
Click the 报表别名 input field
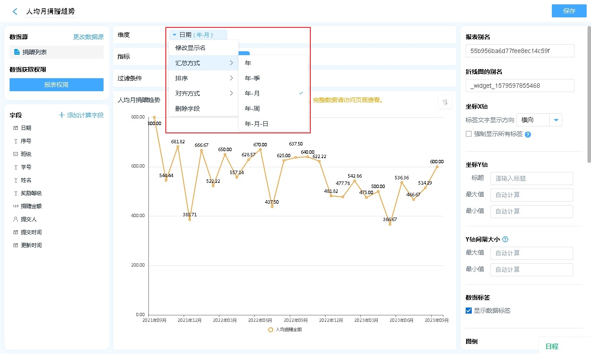[x=520, y=51]
